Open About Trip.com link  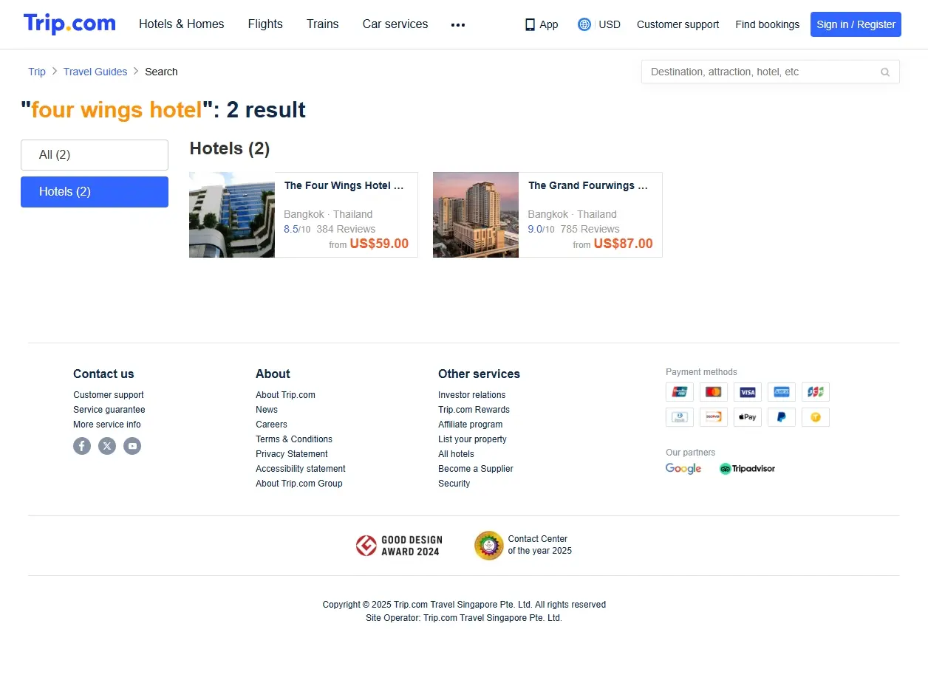tap(285, 395)
